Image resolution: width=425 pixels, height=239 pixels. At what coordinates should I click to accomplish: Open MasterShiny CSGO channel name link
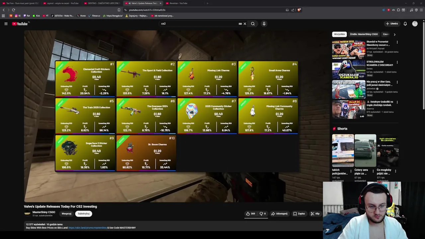click(x=44, y=212)
